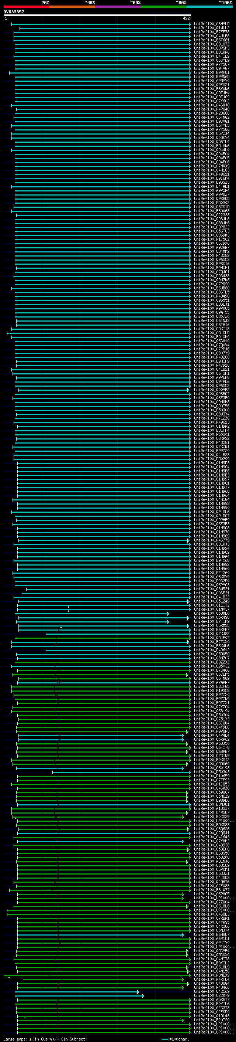Select the UniRef100_B8NJU1 label

(x=212, y=805)
